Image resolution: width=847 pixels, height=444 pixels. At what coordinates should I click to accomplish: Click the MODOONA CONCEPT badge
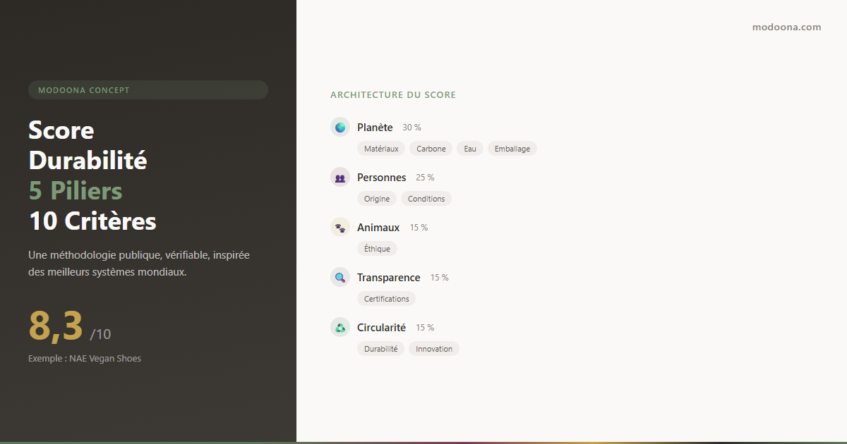tap(148, 90)
